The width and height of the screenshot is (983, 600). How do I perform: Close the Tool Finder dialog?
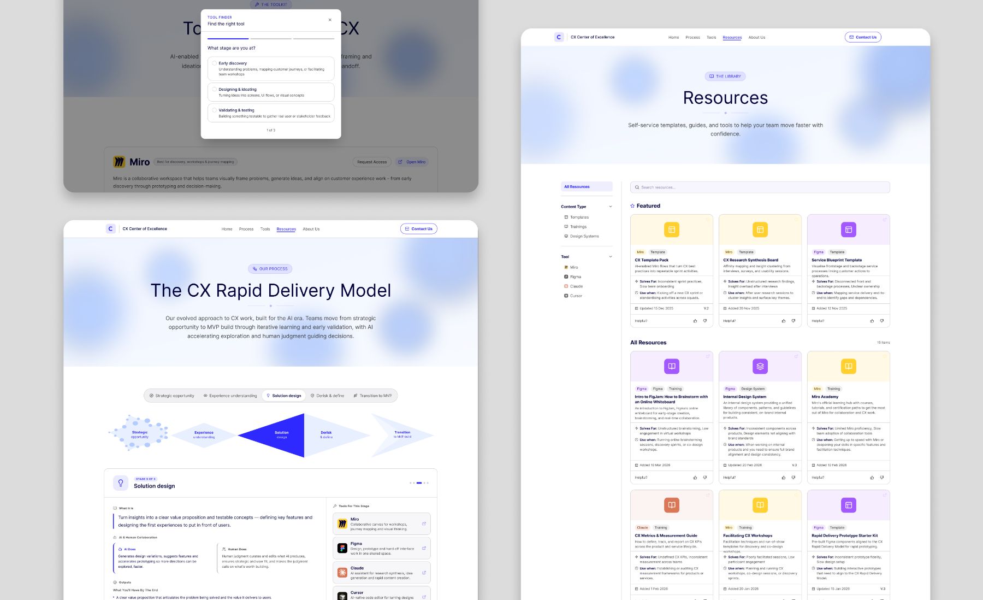click(x=330, y=20)
